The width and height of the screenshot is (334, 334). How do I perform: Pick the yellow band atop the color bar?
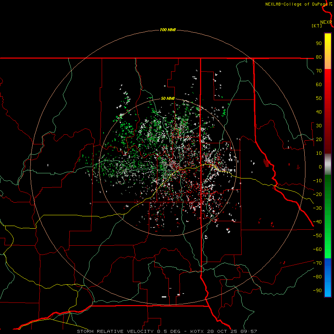[328, 40]
